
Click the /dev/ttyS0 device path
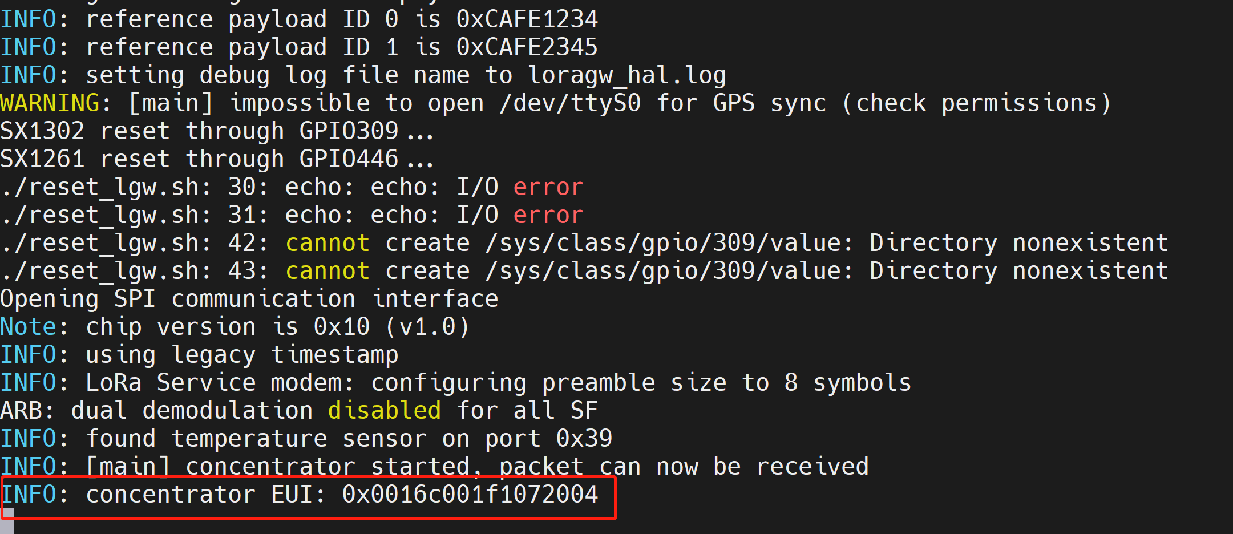[x=570, y=103]
